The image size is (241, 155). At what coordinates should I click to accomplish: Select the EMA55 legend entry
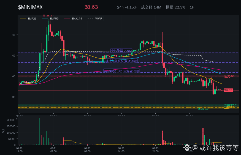[50, 19]
